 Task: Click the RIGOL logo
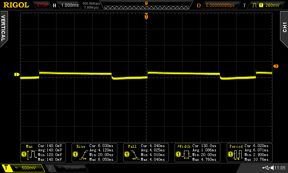[x=16, y=5]
